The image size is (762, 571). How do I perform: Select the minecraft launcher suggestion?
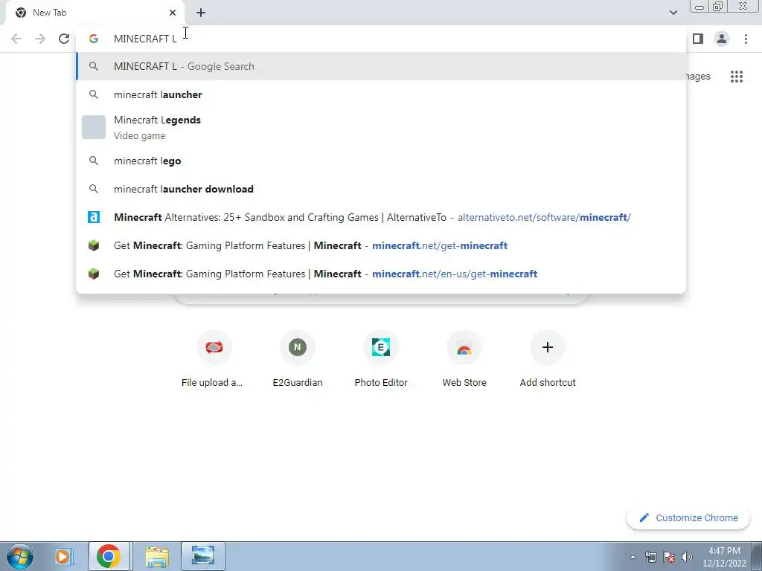[381, 94]
